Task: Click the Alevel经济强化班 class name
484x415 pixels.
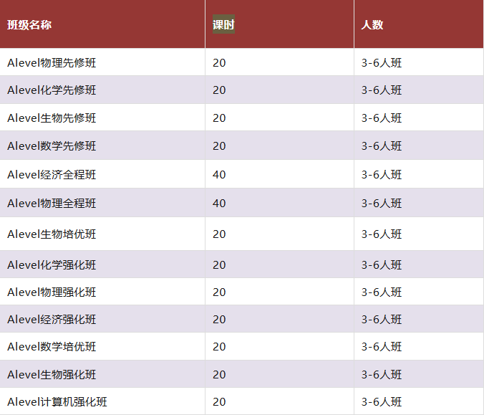Action: [52, 320]
